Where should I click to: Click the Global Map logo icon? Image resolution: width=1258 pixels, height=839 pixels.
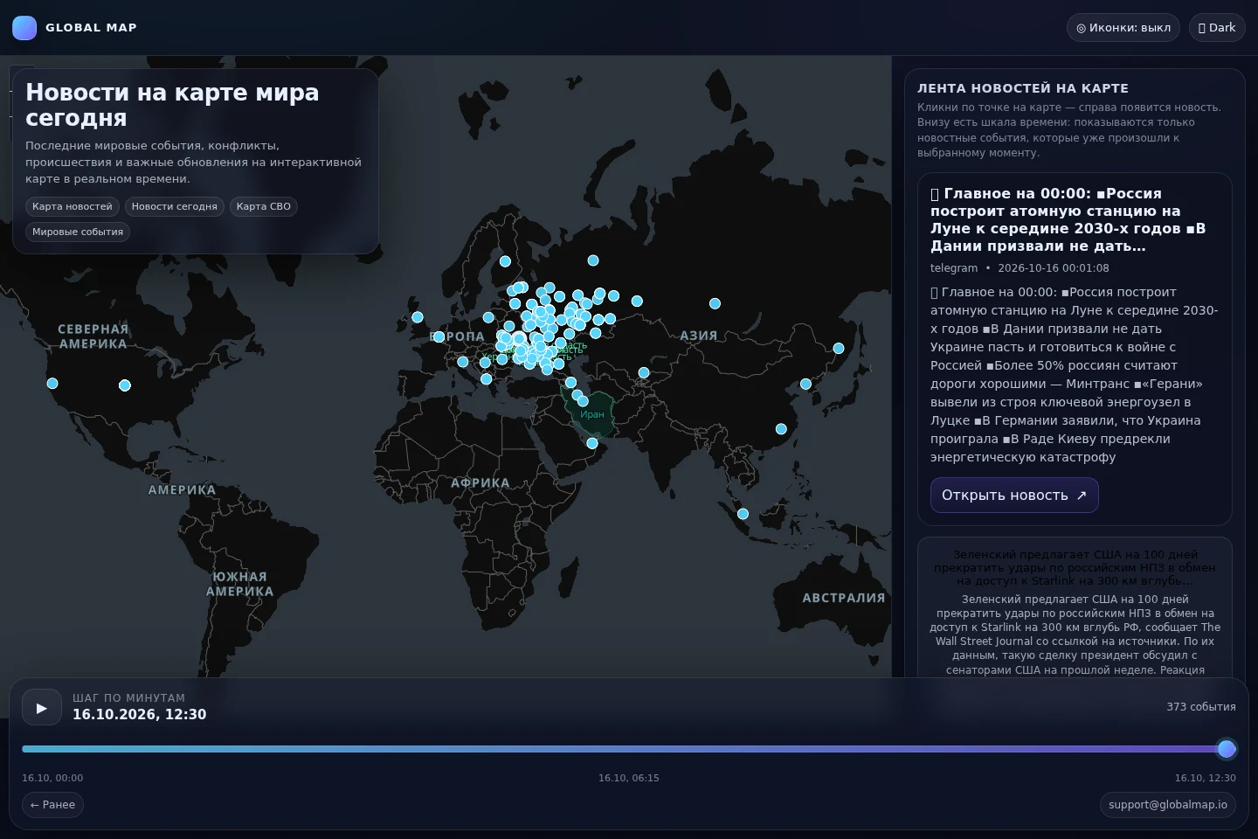[24, 28]
